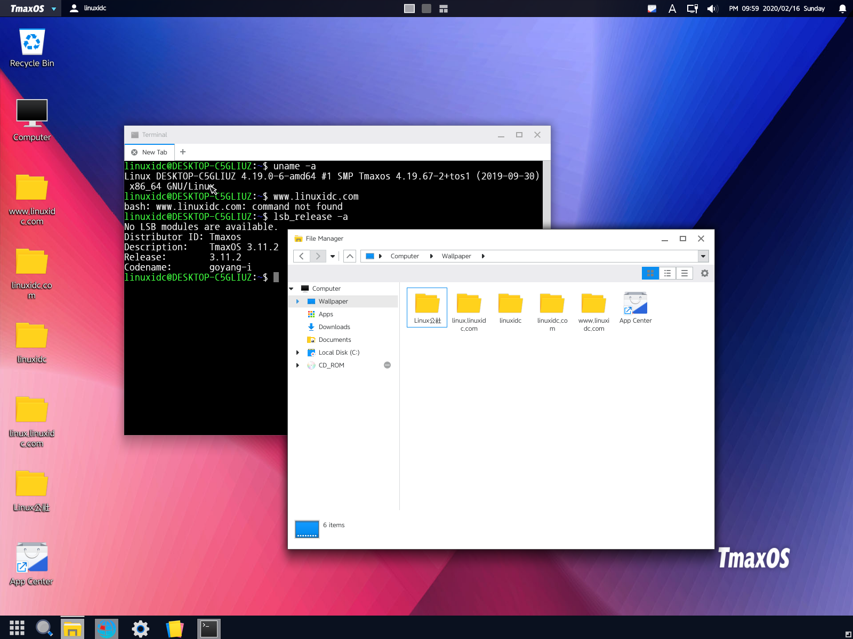The image size is (853, 639).
Task: Select linuxidc folder in File Manager
Action: (x=510, y=308)
